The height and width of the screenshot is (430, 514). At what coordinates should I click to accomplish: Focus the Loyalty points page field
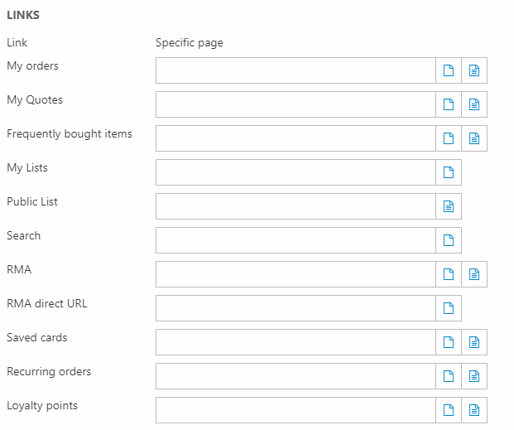click(295, 410)
